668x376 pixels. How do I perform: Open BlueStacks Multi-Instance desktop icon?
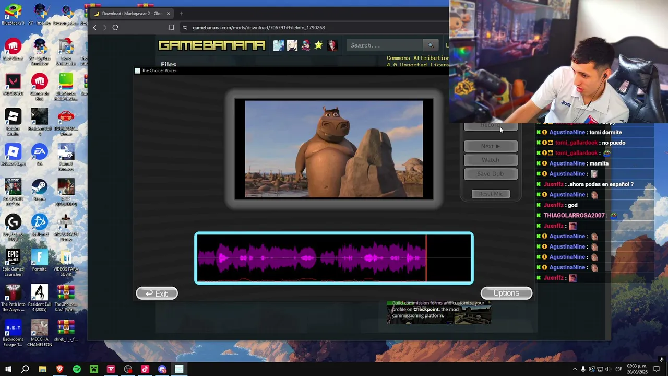[x=66, y=87]
